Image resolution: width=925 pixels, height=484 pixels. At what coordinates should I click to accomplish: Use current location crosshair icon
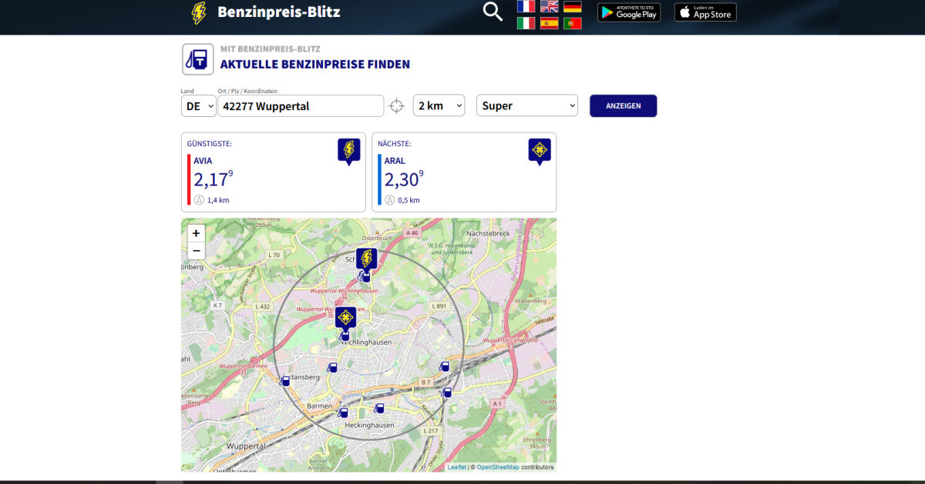pos(397,106)
